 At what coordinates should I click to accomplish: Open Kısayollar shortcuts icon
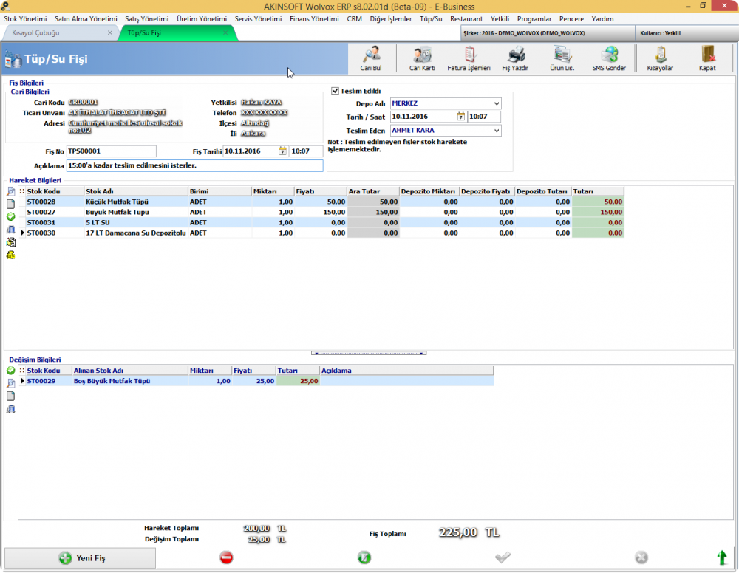coord(660,58)
